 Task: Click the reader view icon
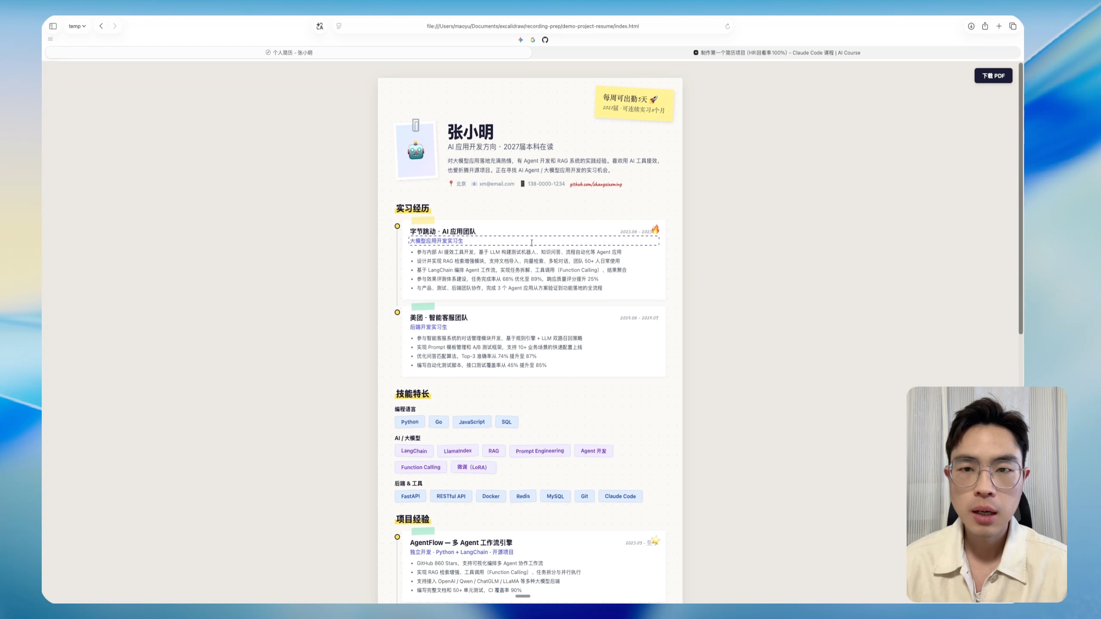click(339, 26)
